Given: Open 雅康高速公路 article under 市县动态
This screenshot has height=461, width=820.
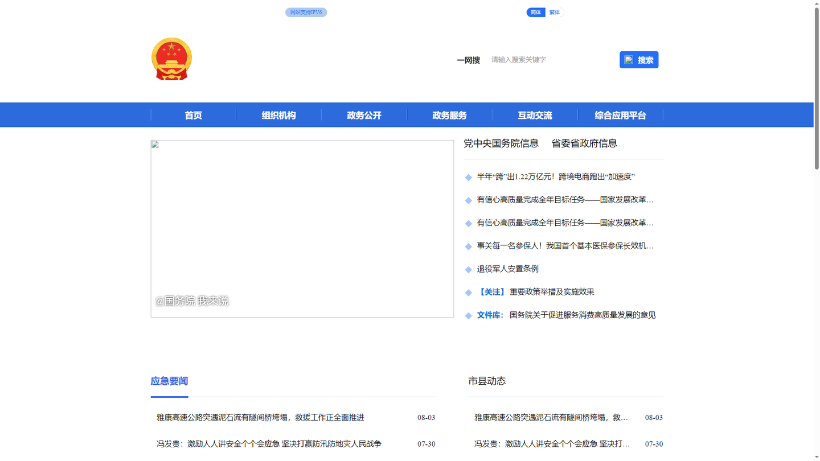Looking at the screenshot, I should coord(551,418).
